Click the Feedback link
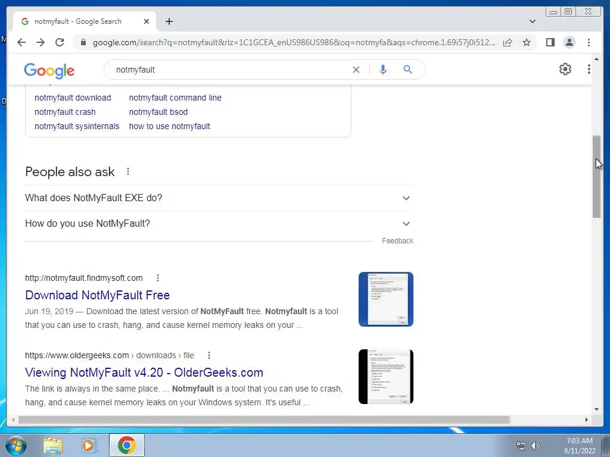Viewport: 610px width, 457px height. pos(397,241)
